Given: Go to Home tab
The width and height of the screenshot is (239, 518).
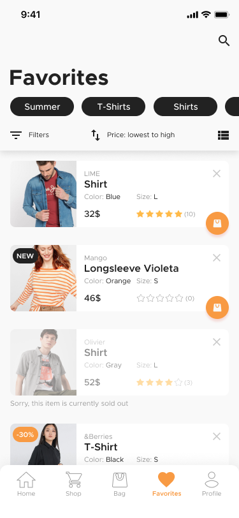Looking at the screenshot, I should [26, 484].
